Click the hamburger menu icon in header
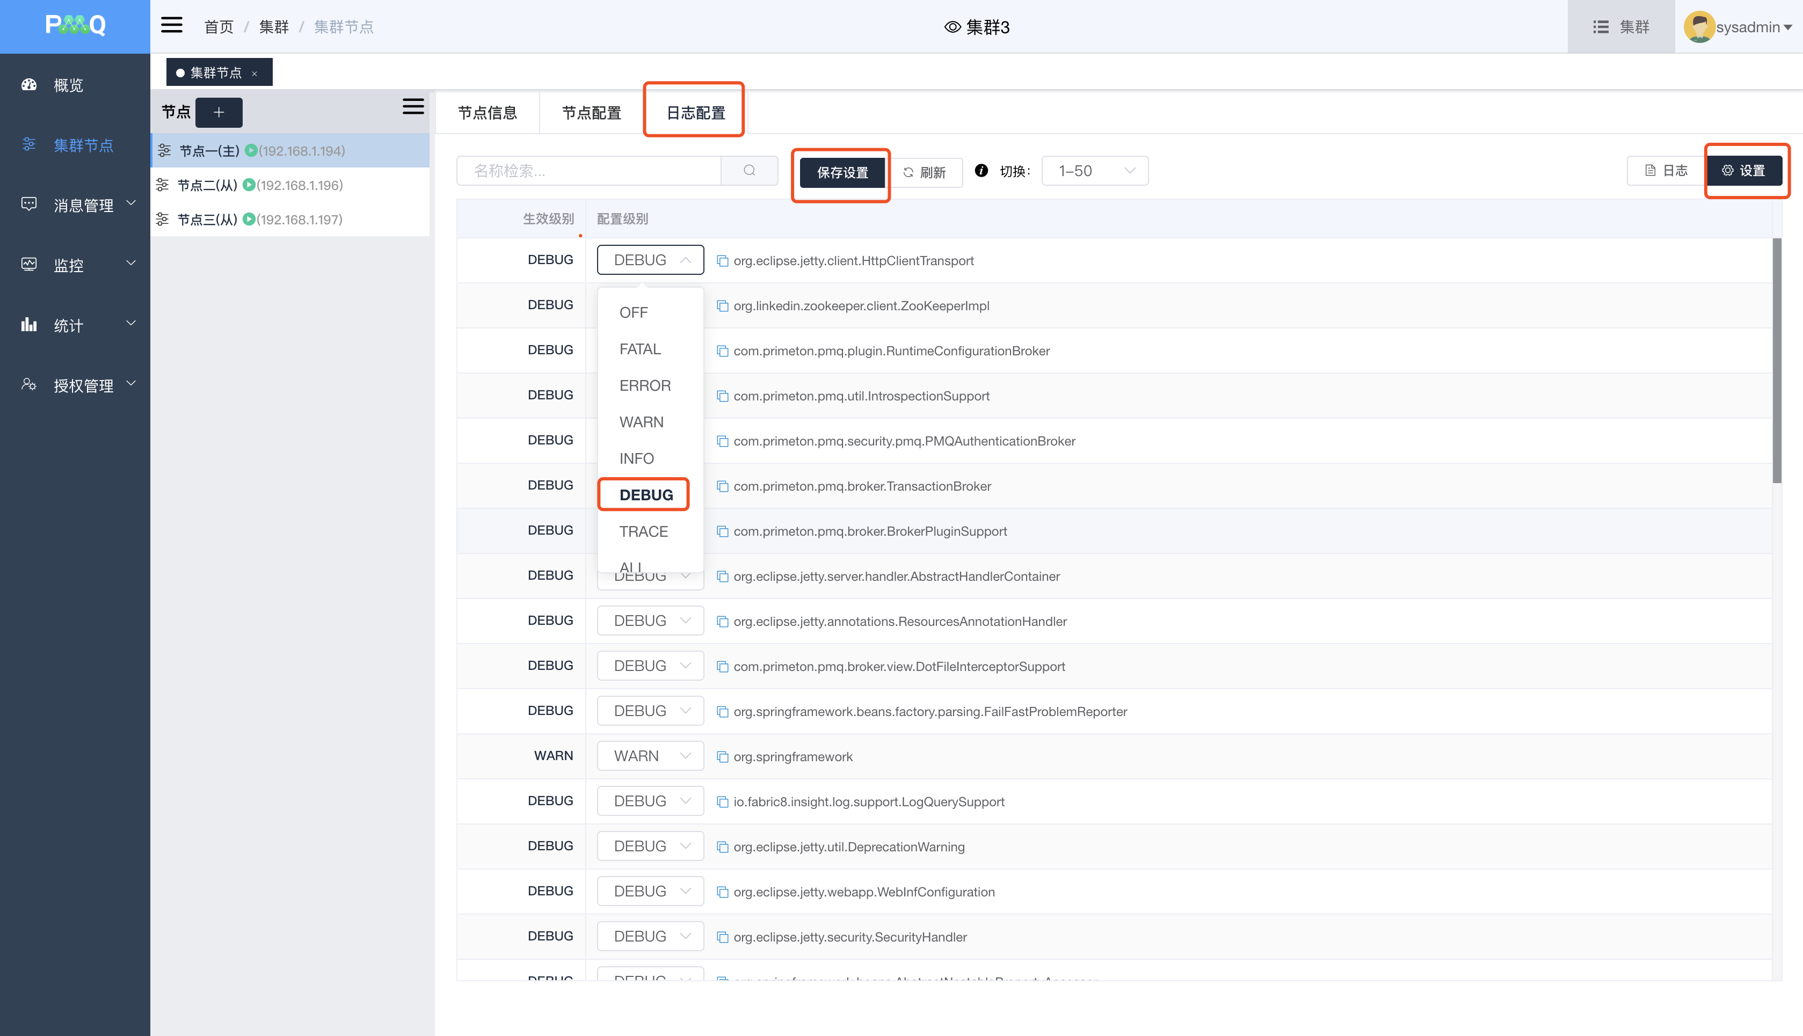 (x=171, y=26)
